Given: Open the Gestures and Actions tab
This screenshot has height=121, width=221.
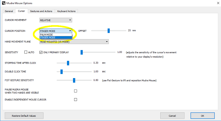Looking at the screenshot, I should (x=41, y=11).
